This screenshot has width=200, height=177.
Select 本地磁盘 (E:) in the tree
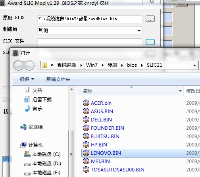coord(46,173)
